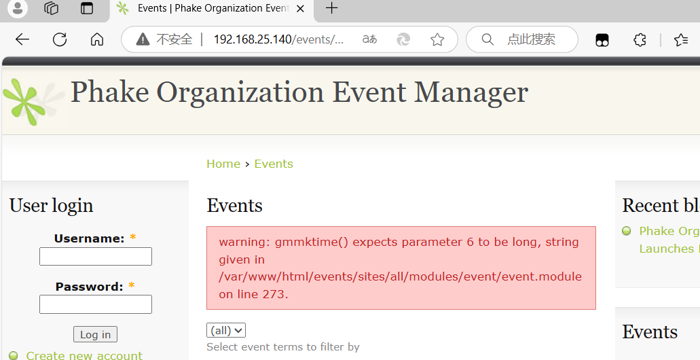Go back with the left arrow
This screenshot has width=700, height=360.
coord(22,39)
